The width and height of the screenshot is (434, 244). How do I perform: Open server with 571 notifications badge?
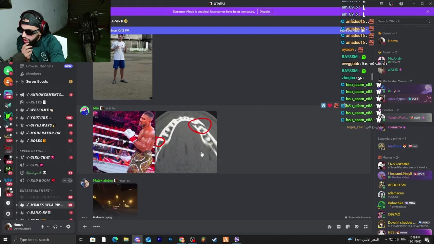(x=8, y=126)
